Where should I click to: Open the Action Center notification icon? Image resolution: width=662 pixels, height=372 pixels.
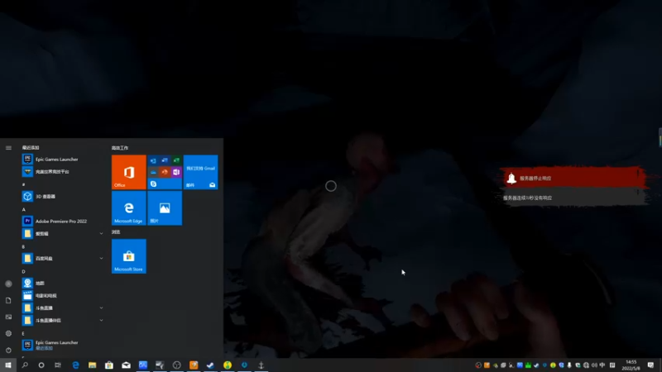[650, 365]
